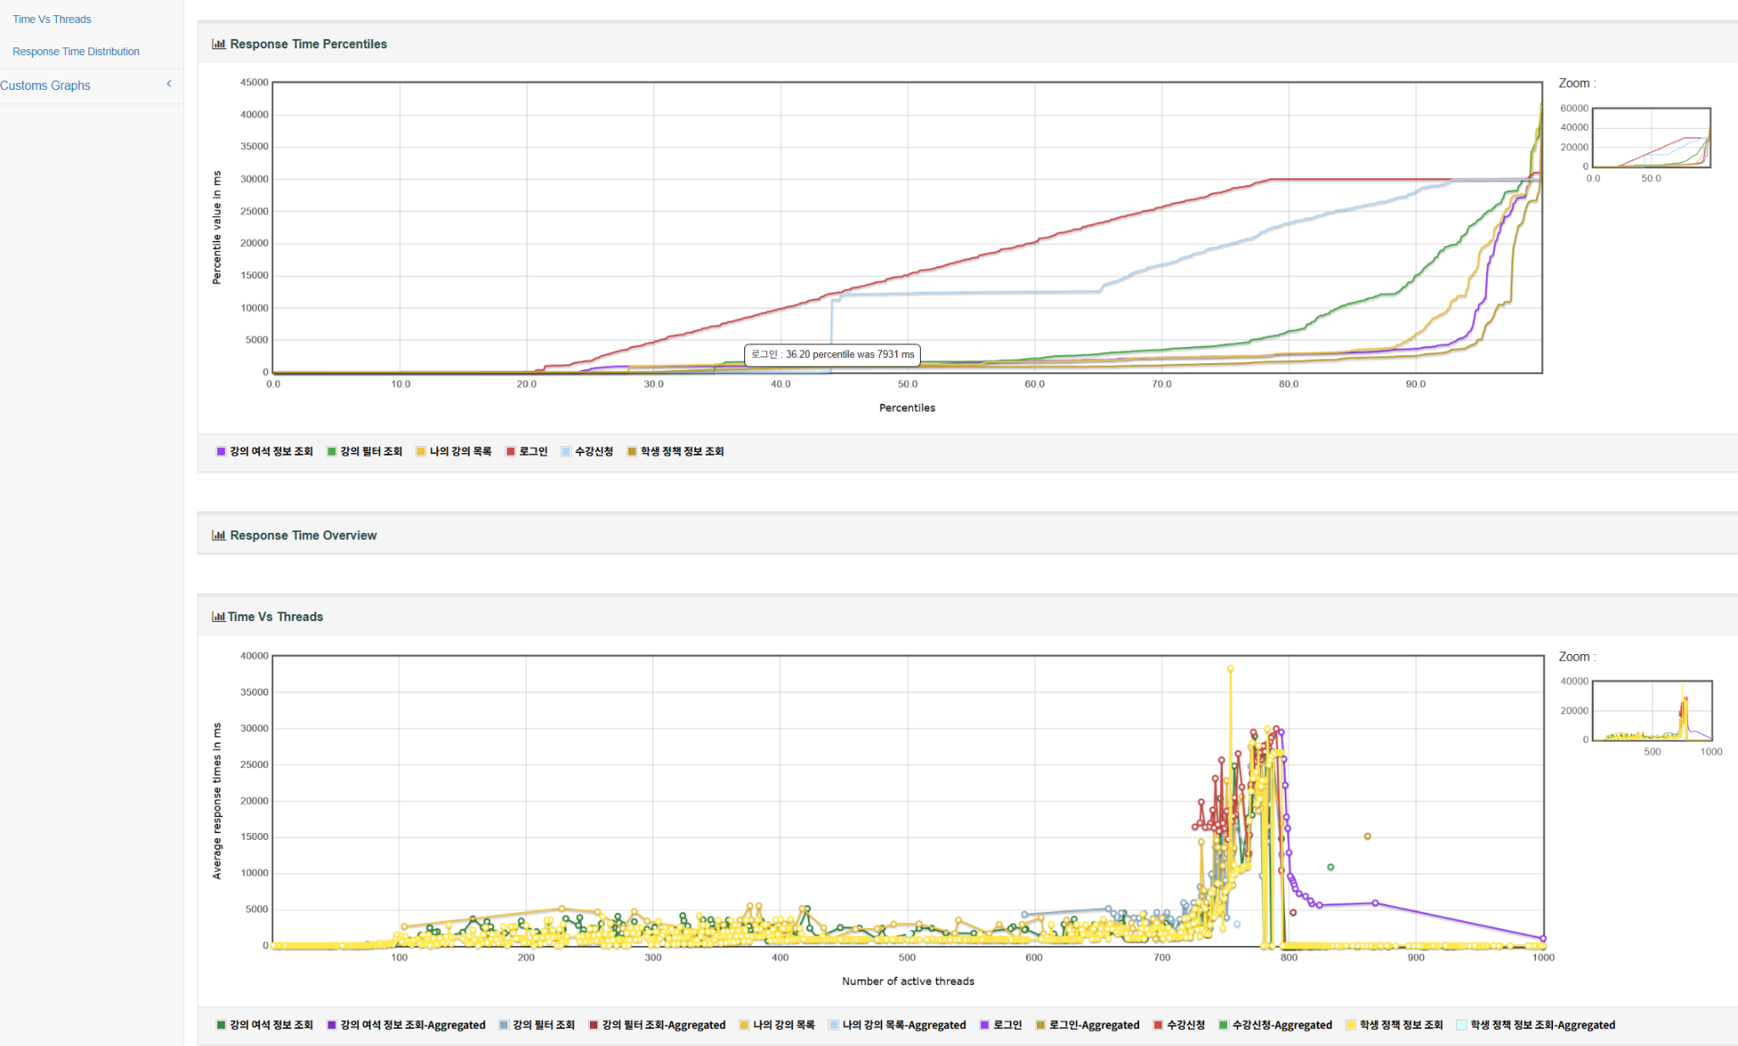Click the Time Vs Threads panel chart icon
This screenshot has width=1738, height=1046.
click(x=218, y=617)
